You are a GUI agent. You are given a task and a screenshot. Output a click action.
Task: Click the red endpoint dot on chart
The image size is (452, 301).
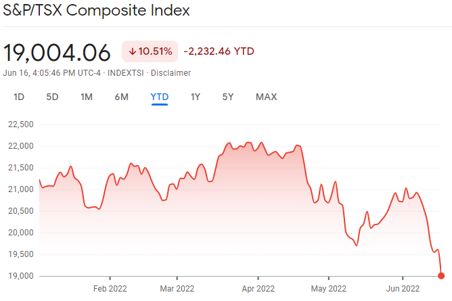tap(441, 275)
